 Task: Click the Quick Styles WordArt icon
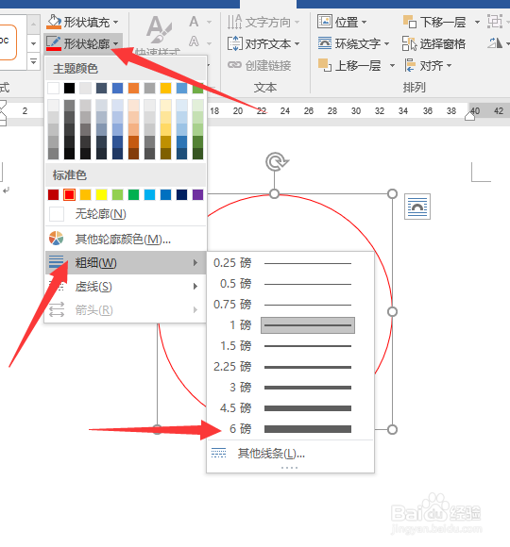[x=159, y=29]
